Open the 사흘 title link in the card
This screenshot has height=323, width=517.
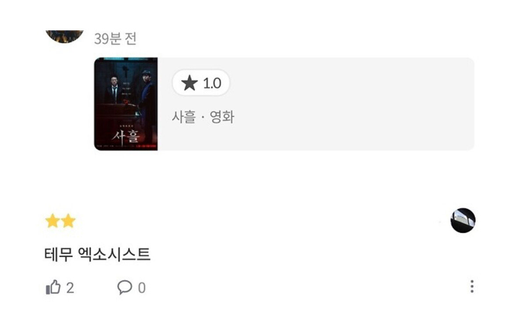[x=184, y=117]
